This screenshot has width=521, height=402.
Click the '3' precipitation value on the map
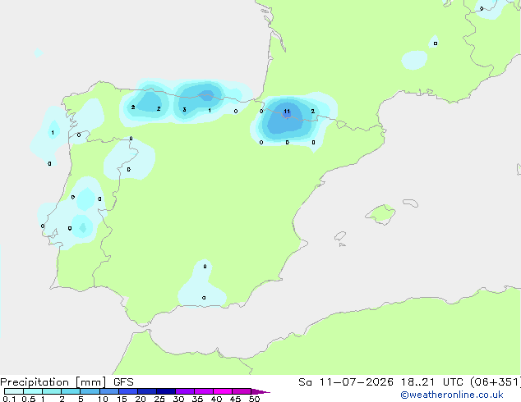pos(184,110)
